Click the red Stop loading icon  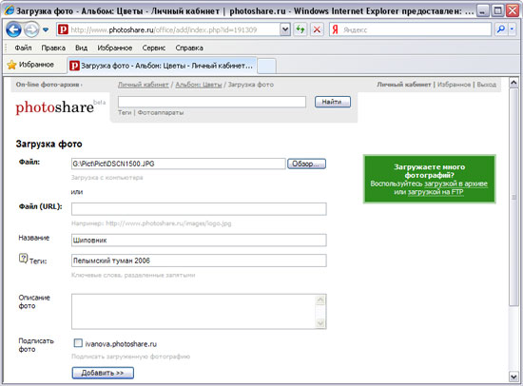tap(317, 29)
